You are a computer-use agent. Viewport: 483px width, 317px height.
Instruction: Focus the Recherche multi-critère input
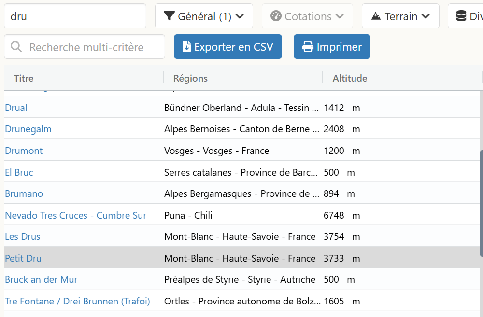coord(85,47)
